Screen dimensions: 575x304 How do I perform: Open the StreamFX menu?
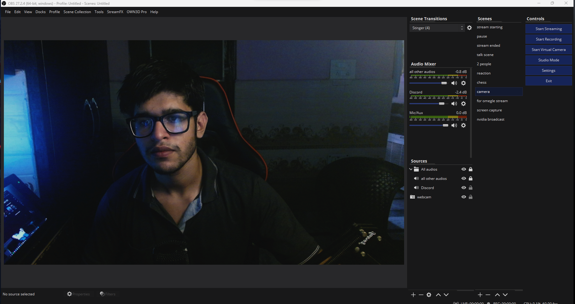click(x=115, y=12)
